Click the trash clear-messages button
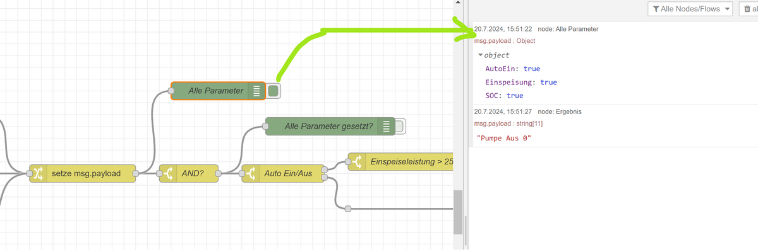This screenshot has width=758, height=250. tap(749, 9)
